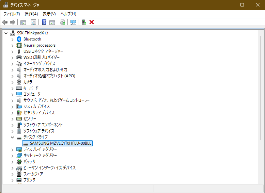Open the ファイル(F) menu
Viewport: 265px width, 193px height.
(12, 14)
